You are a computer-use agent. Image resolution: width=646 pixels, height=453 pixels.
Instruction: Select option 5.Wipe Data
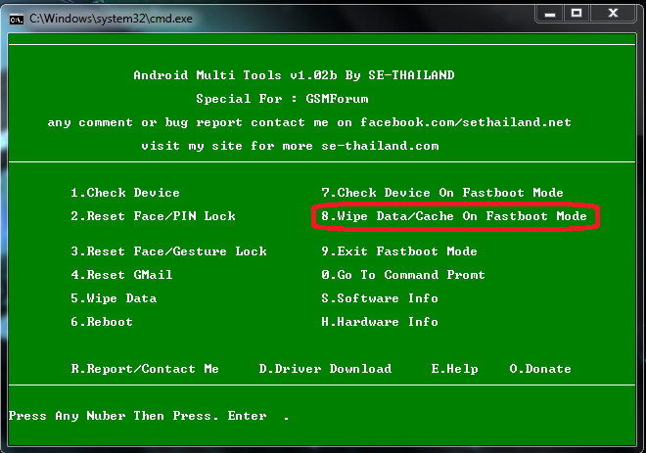pyautogui.click(x=114, y=298)
